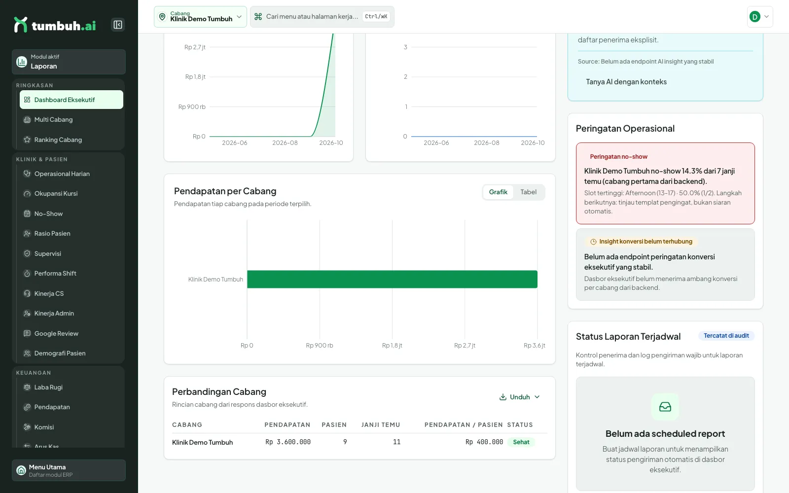Open the Komisi menu item

72,427
